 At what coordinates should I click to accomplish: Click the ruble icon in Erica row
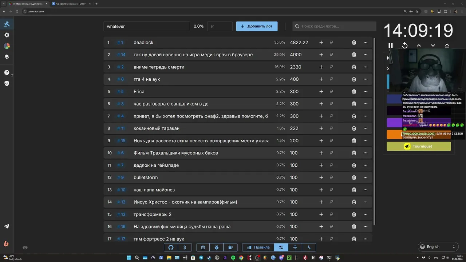331,92
